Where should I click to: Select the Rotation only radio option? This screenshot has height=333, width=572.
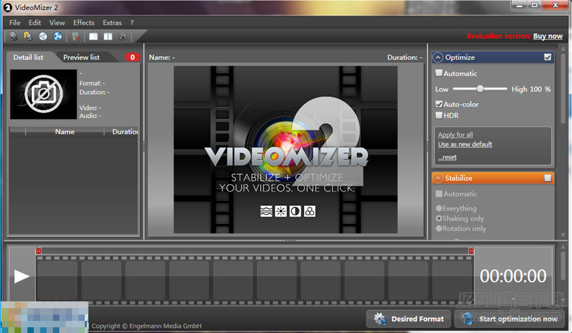click(439, 229)
